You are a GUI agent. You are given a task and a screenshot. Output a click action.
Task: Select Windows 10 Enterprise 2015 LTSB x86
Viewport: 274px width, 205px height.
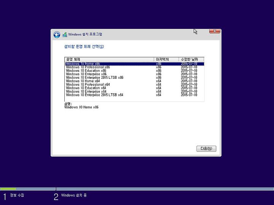[135, 78]
